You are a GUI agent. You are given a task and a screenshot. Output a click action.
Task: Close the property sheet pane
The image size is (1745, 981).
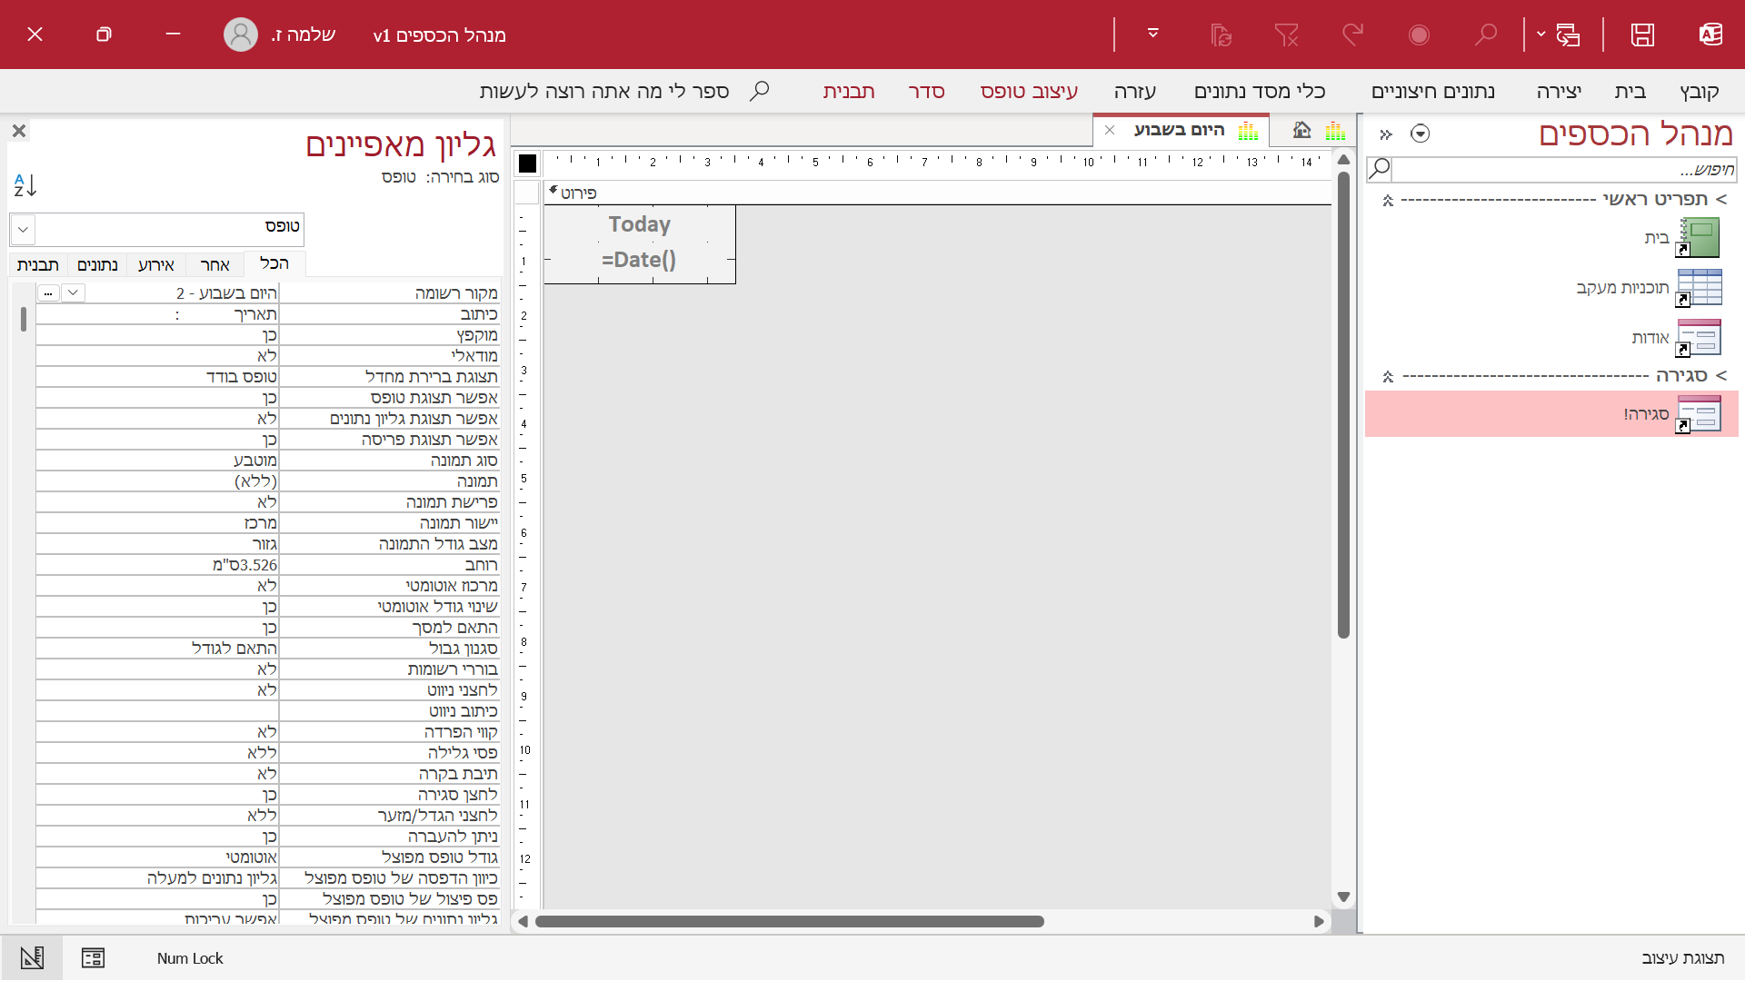coord(19,131)
